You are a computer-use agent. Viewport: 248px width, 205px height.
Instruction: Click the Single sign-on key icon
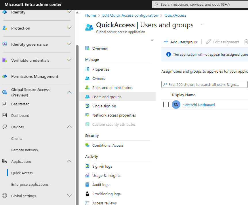(x=87, y=106)
